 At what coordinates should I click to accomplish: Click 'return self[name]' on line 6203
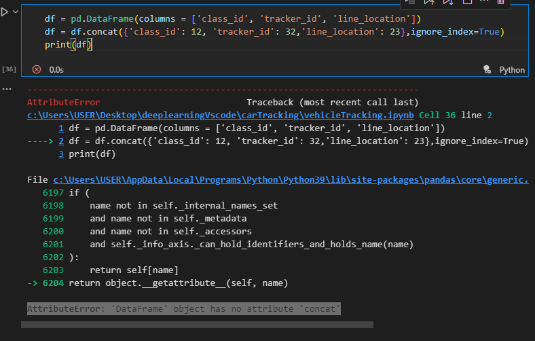pos(134,270)
